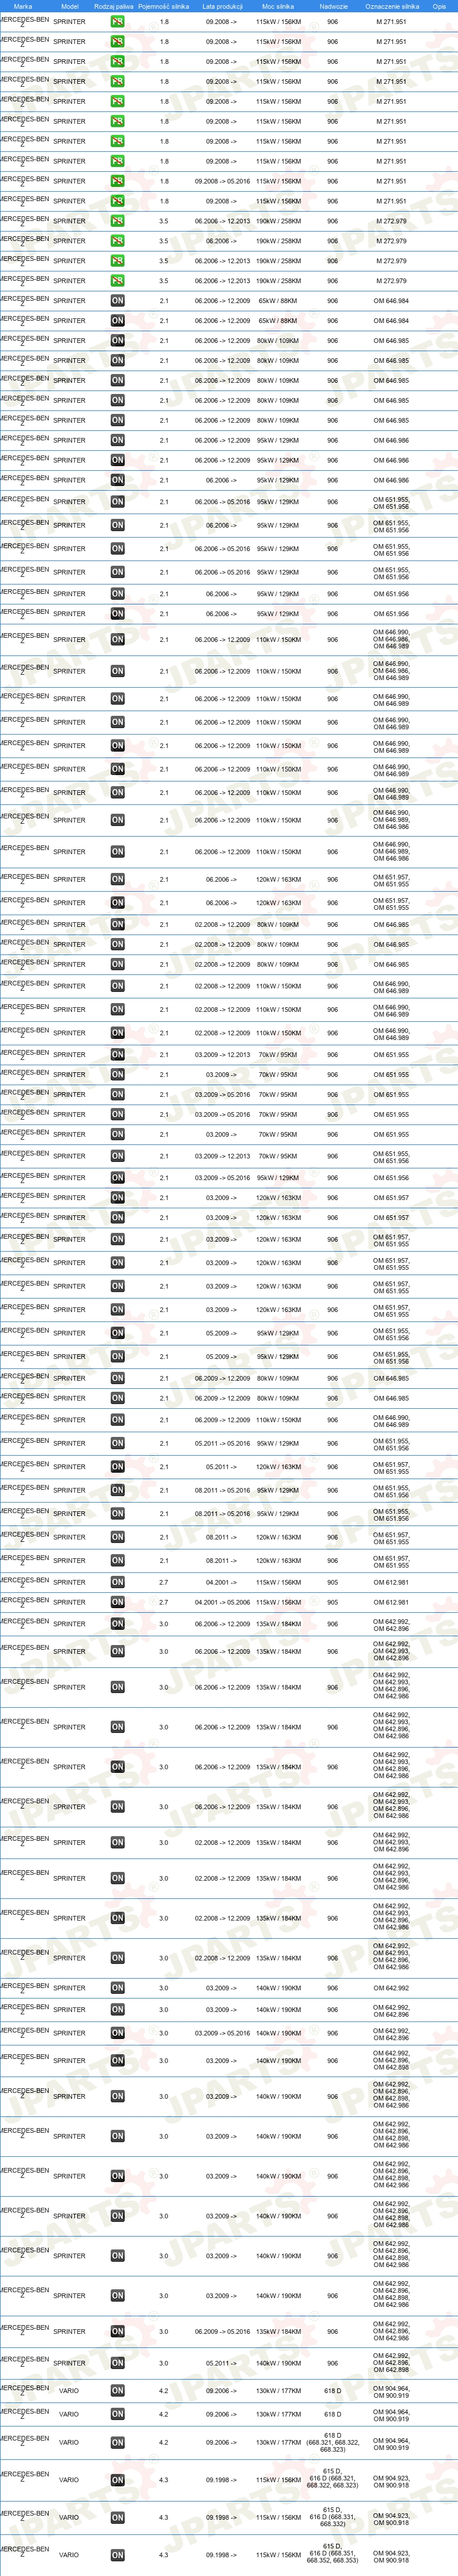Click the Pojemność silnika column header
Viewport: 458px width, 2576px height.
coord(163,6)
